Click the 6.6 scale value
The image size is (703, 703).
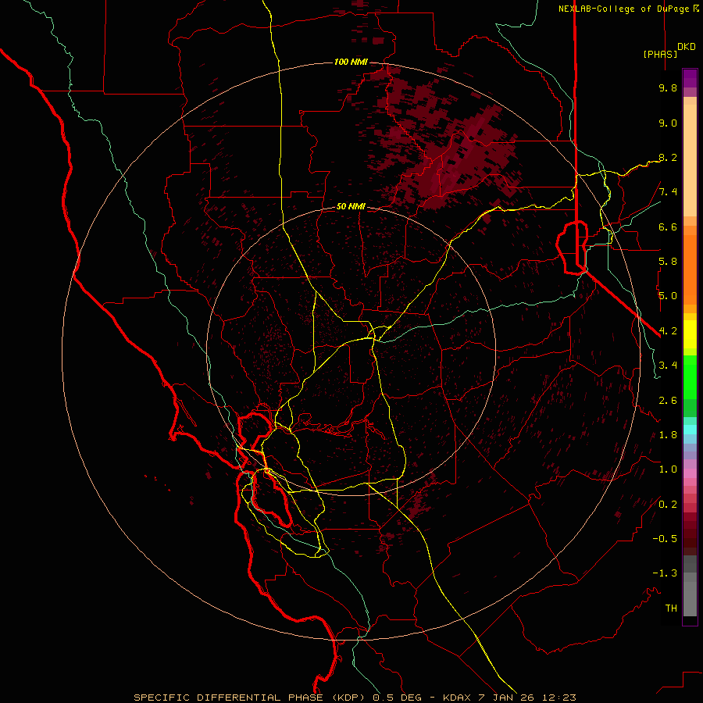pyautogui.click(x=668, y=227)
